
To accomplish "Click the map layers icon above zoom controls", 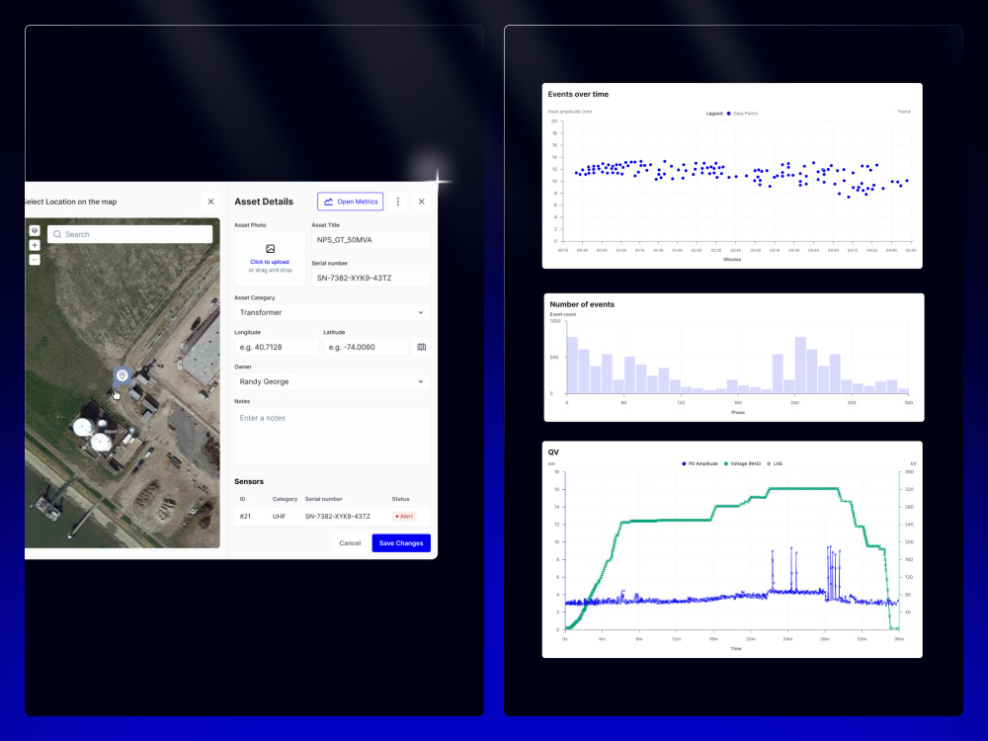I will click(x=35, y=230).
